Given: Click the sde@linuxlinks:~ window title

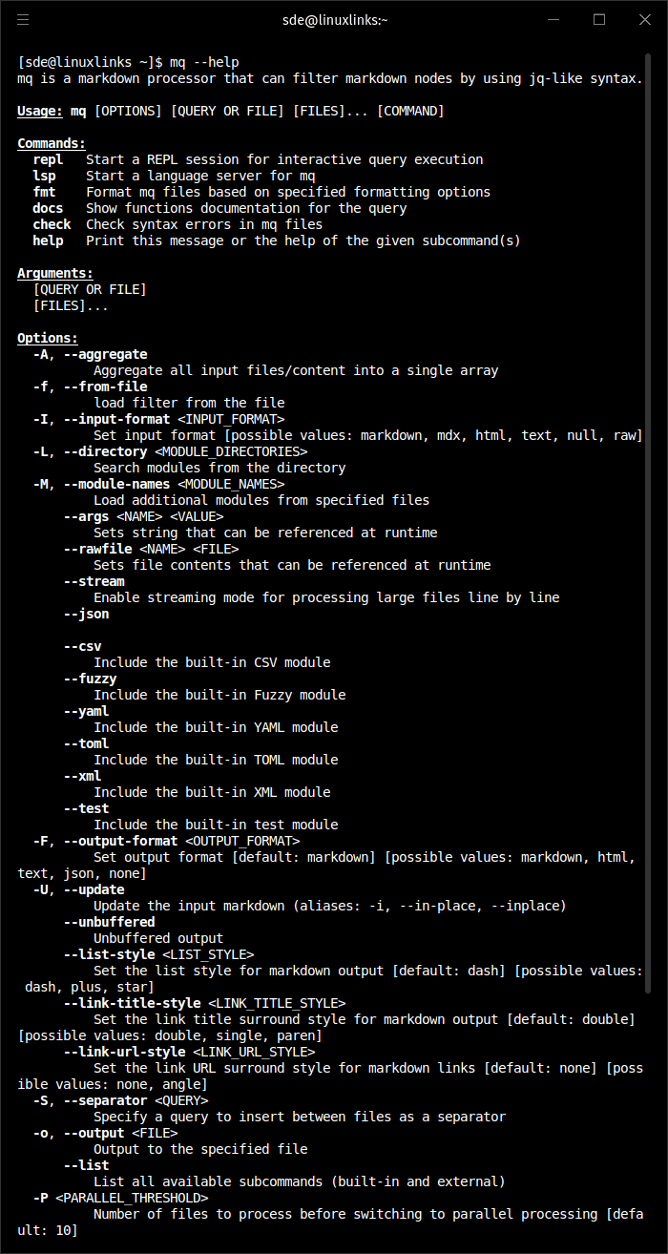Looking at the screenshot, I should [334, 19].
